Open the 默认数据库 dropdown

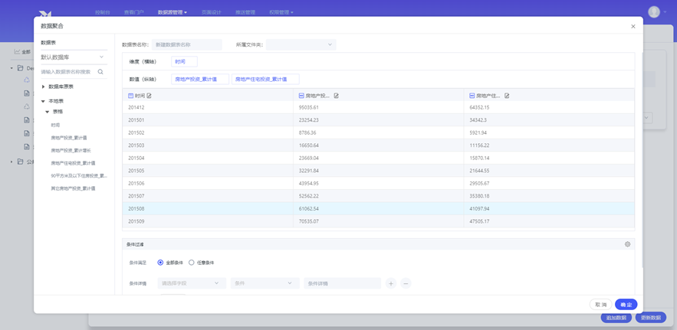(73, 57)
